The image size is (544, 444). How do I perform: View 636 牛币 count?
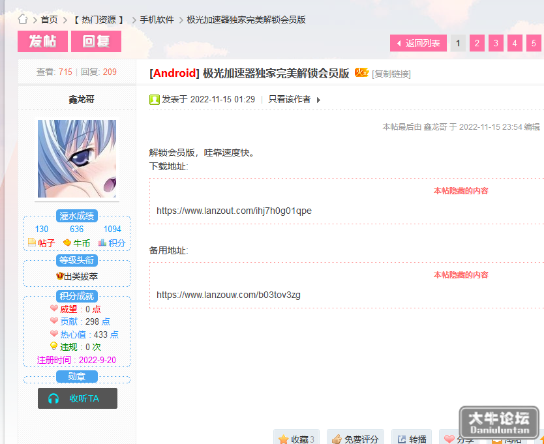point(77,229)
